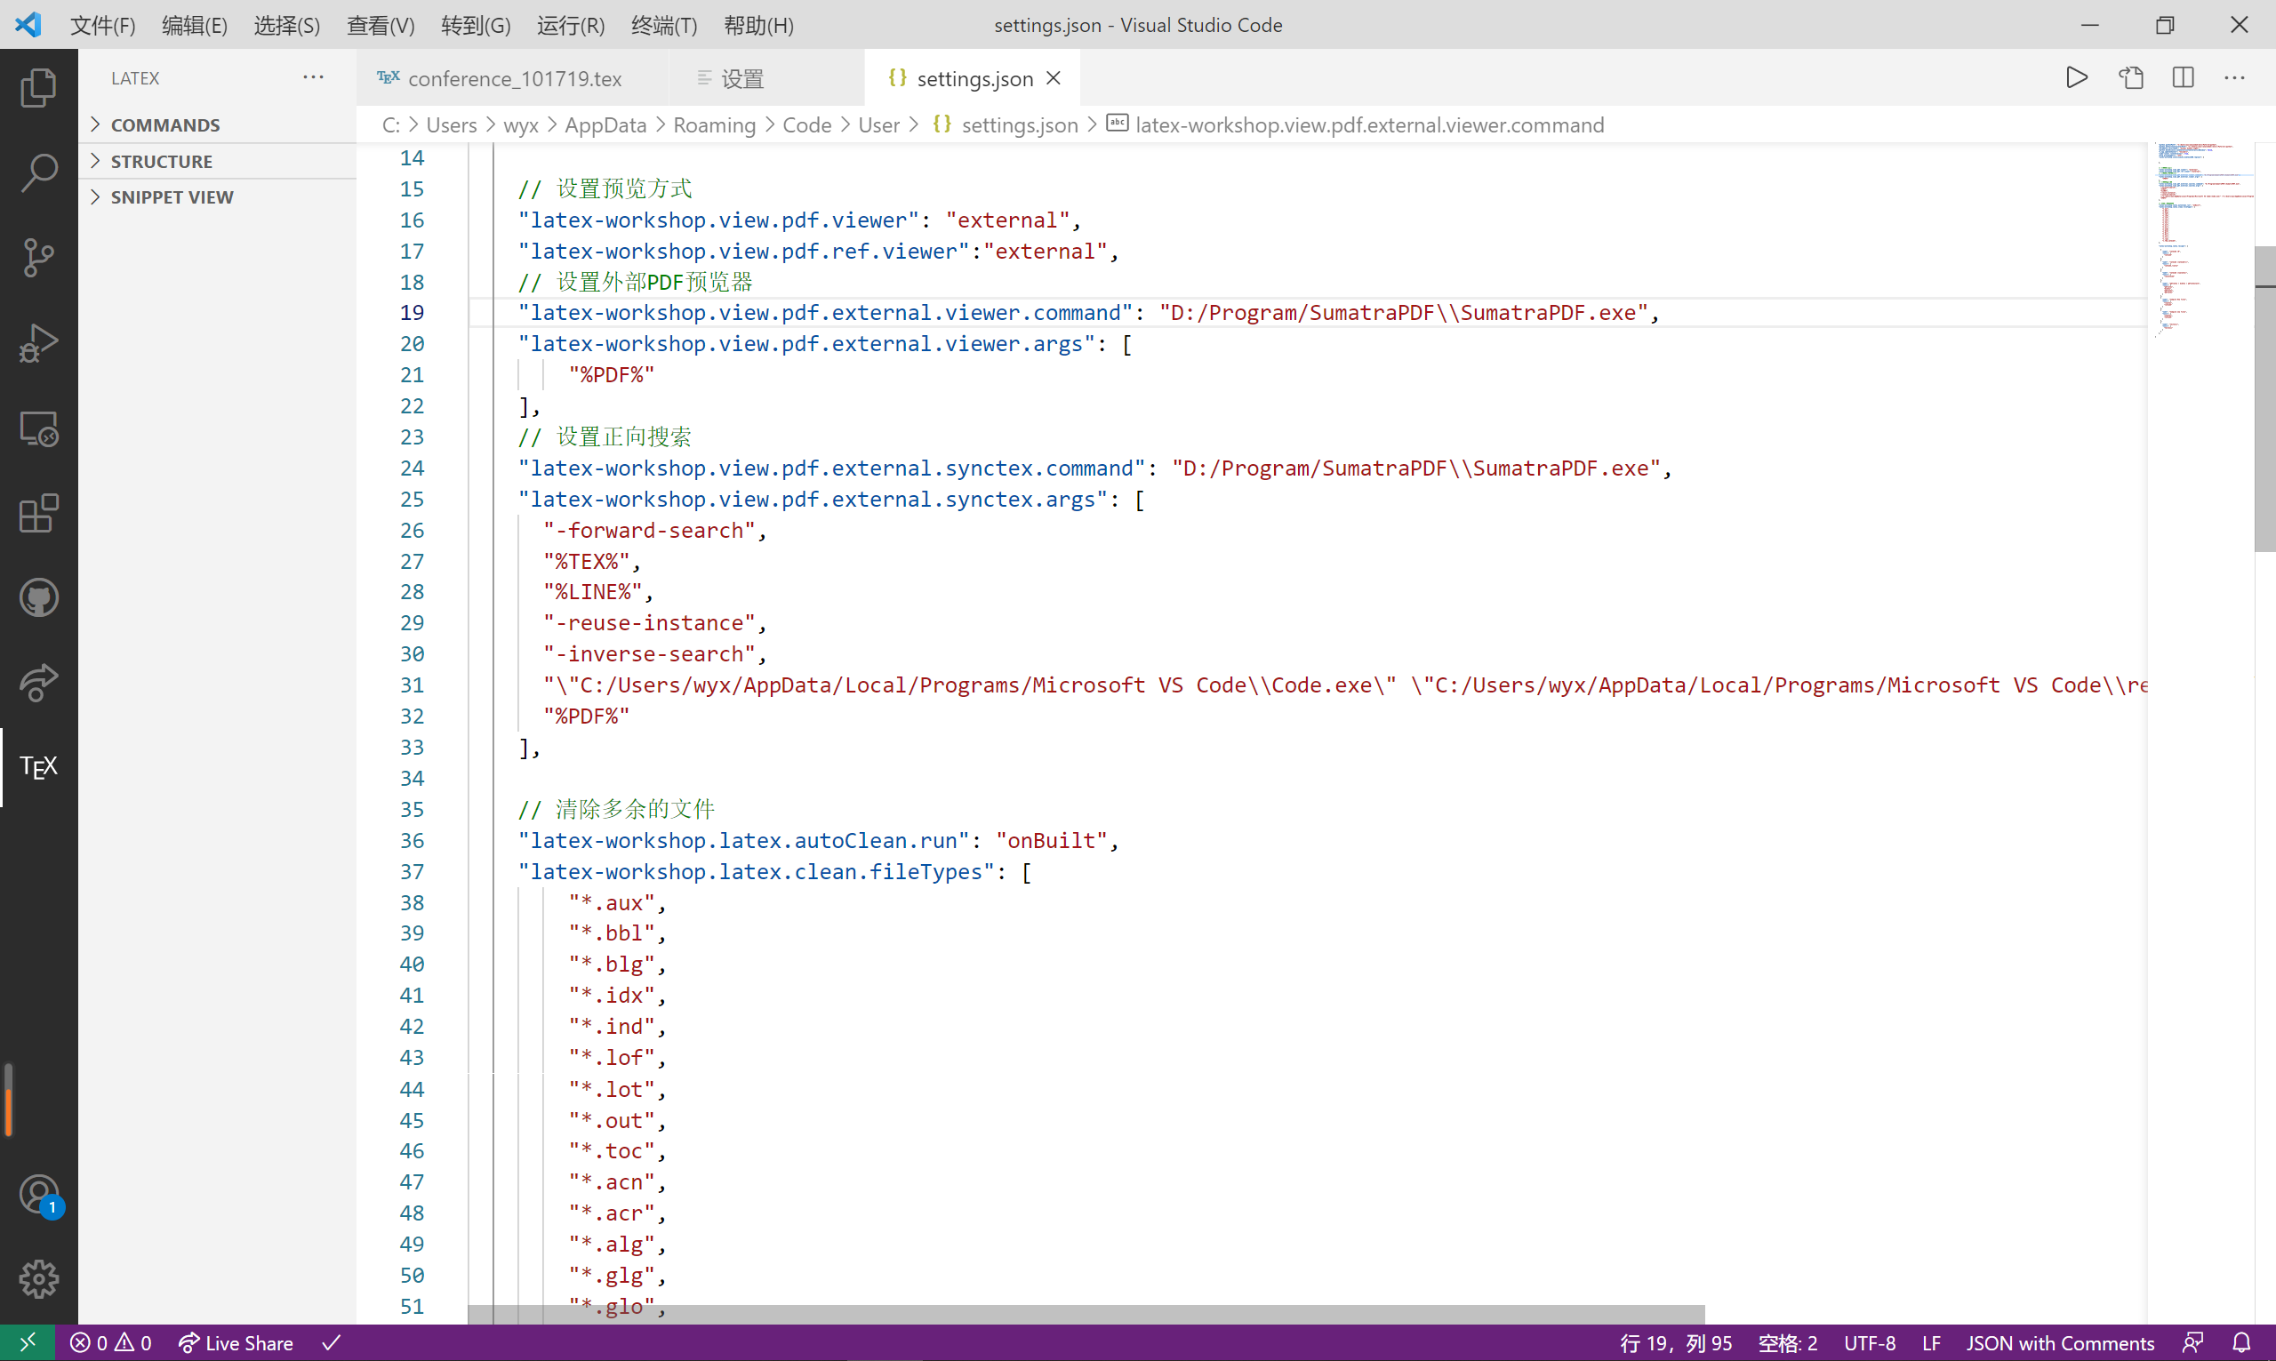Image resolution: width=2276 pixels, height=1361 pixels.
Task: Switch to the conference_101719.tex tab
Action: pos(514,78)
